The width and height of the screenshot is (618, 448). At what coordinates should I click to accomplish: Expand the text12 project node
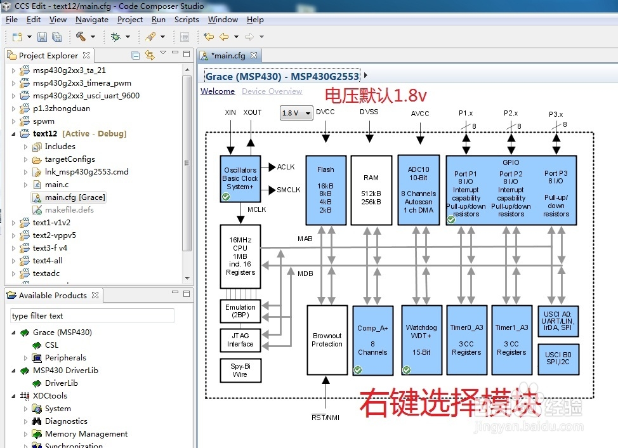tap(14, 133)
